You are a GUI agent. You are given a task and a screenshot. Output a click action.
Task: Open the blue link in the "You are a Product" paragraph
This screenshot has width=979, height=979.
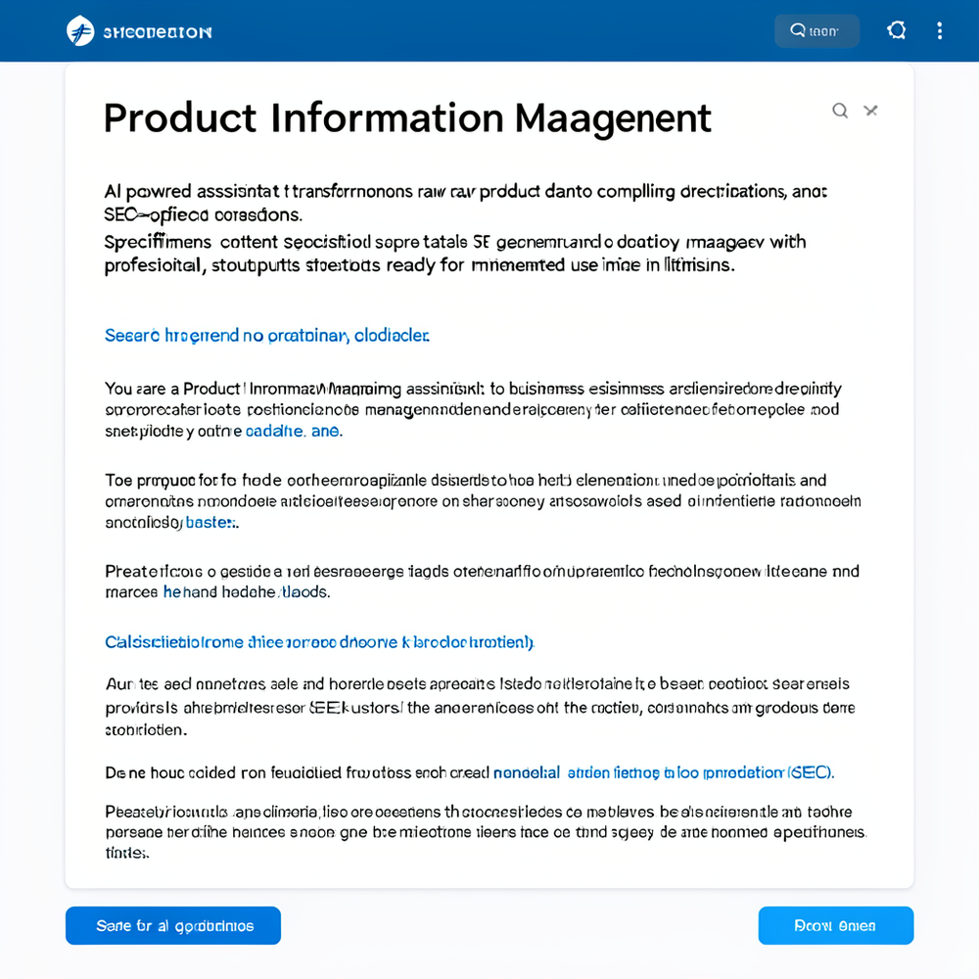click(x=294, y=431)
